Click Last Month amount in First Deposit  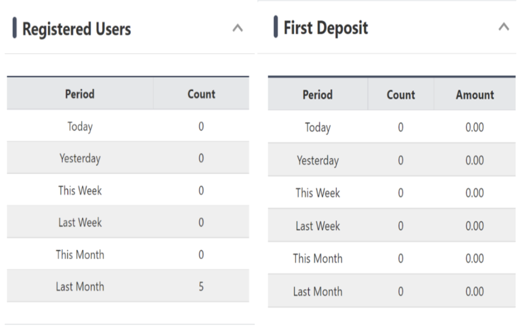475,291
